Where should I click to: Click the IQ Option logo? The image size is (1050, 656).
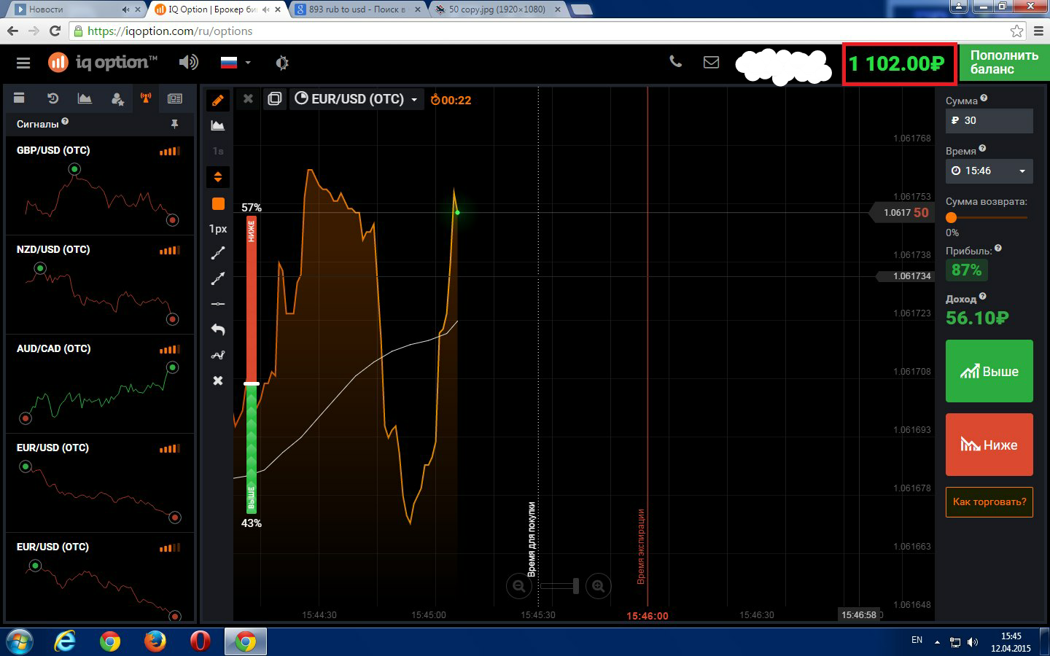(x=103, y=63)
